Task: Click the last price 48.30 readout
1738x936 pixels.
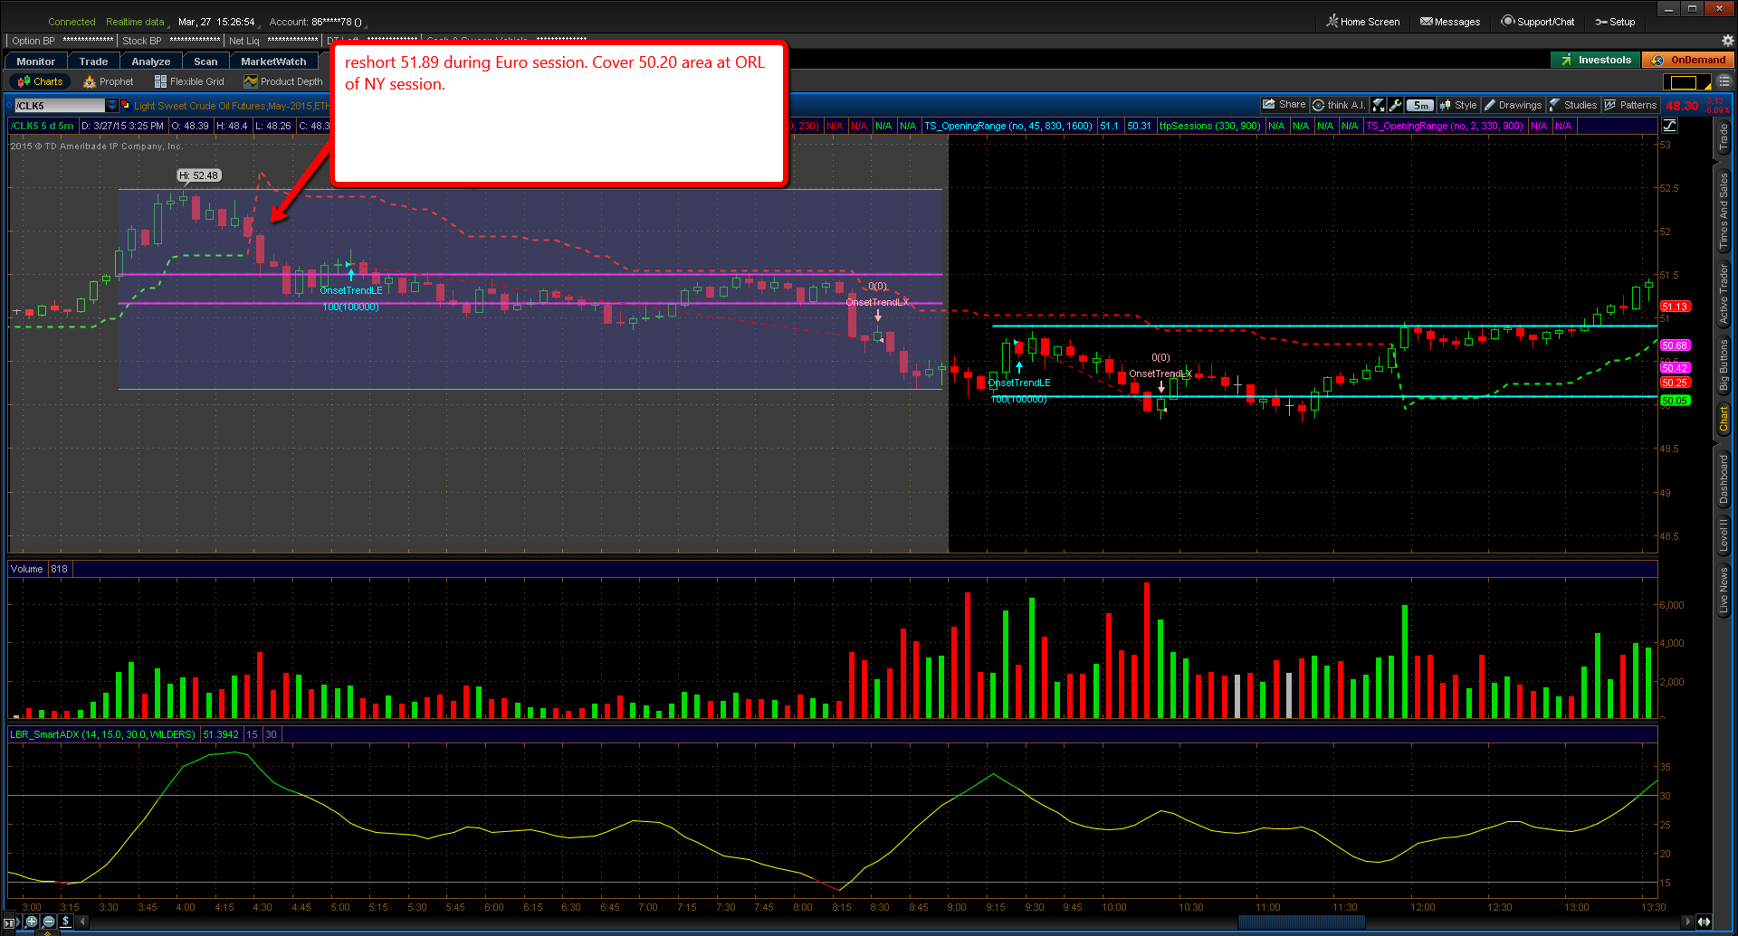Action: (1682, 106)
